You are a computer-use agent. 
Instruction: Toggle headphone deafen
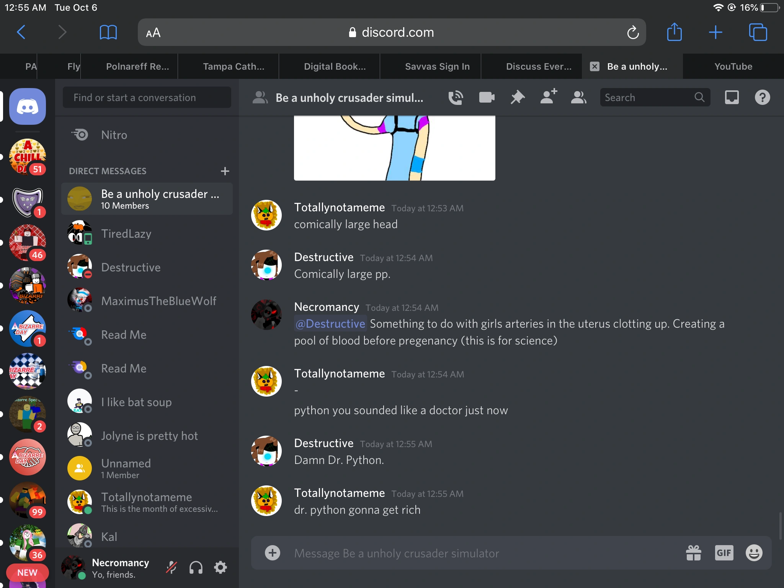tap(196, 567)
